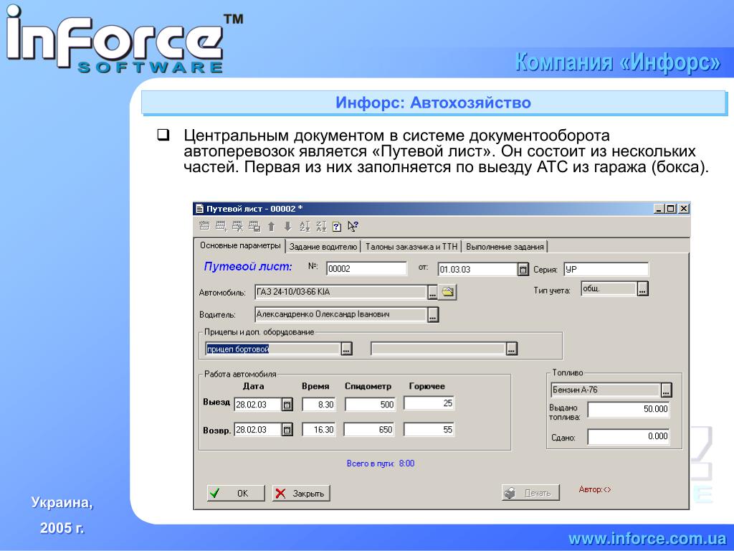The width and height of the screenshot is (734, 551).
Task: Click the Возвр. fuel field 55
Action: coord(429,429)
